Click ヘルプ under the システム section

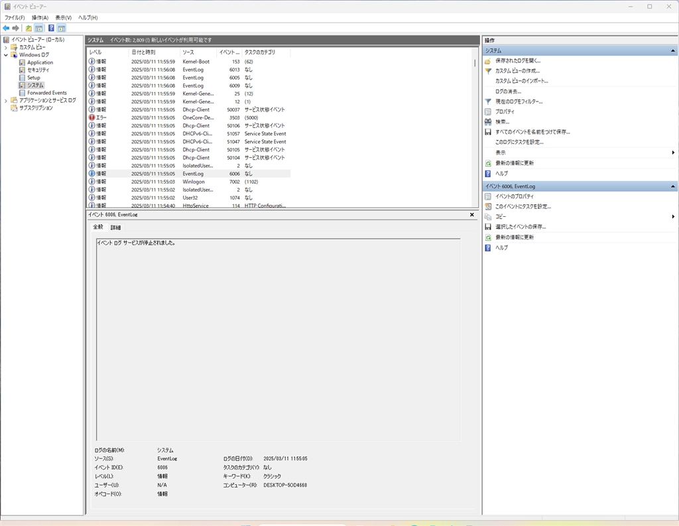501,173
